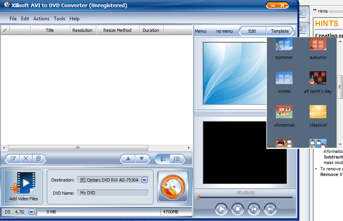Click the Title column header

50,30
